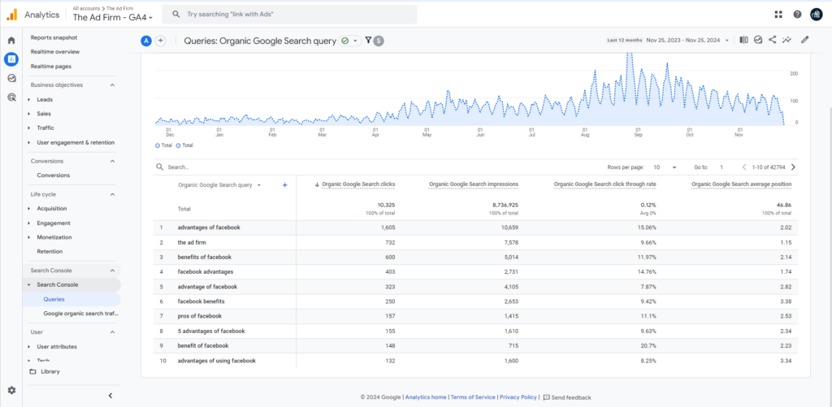Open the filter funnel icon beside report title
This screenshot has width=832, height=407.
(x=368, y=41)
